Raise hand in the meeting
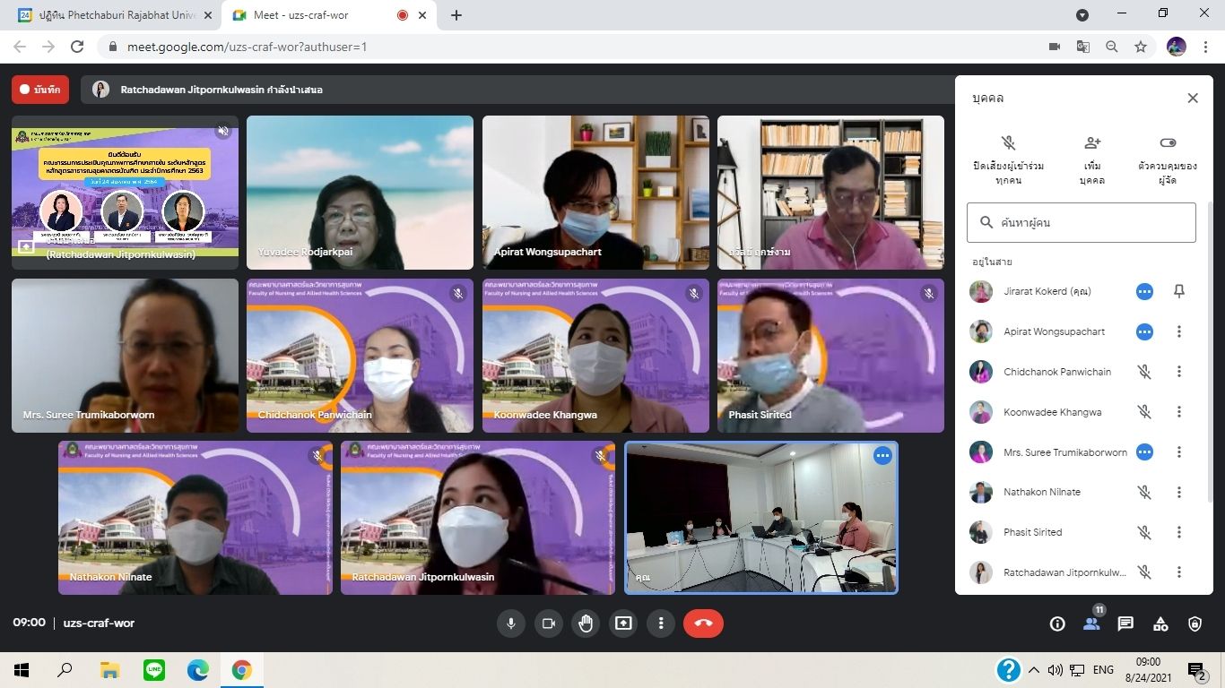1225x688 pixels. [586, 623]
